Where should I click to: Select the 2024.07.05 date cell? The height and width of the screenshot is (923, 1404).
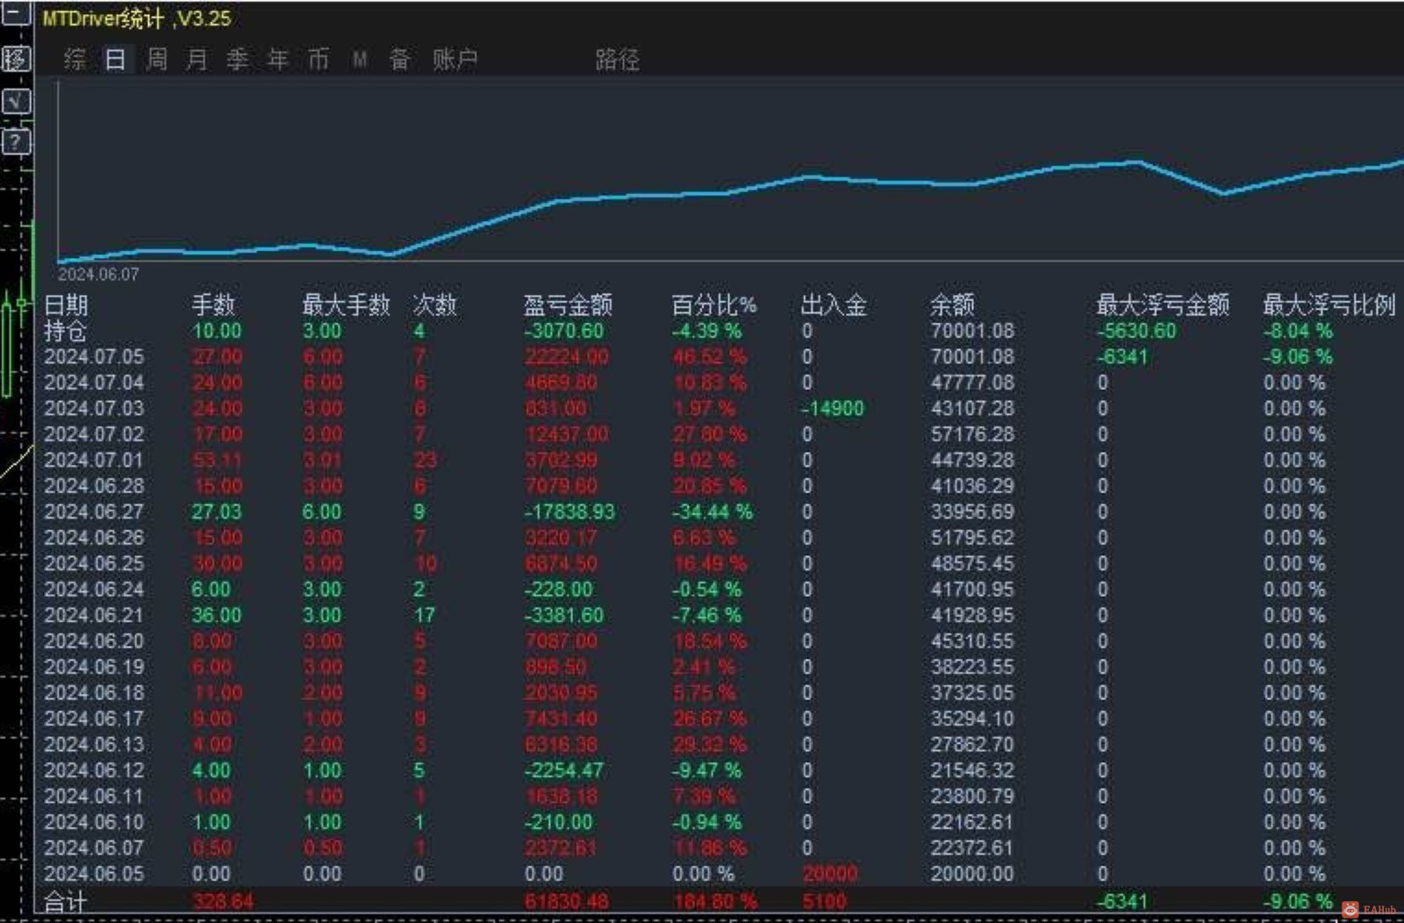click(x=94, y=356)
